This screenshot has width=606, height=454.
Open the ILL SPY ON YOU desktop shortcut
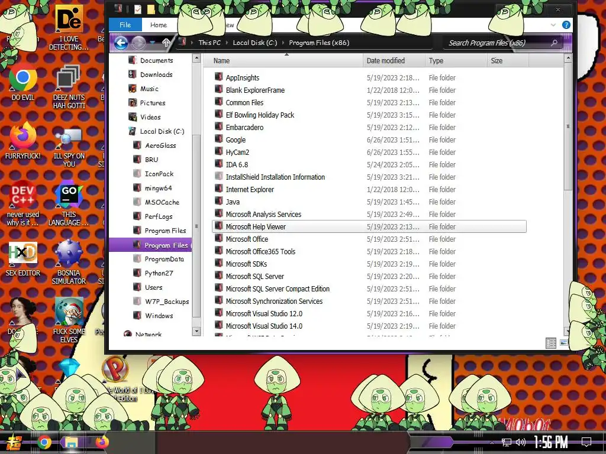[x=69, y=147]
